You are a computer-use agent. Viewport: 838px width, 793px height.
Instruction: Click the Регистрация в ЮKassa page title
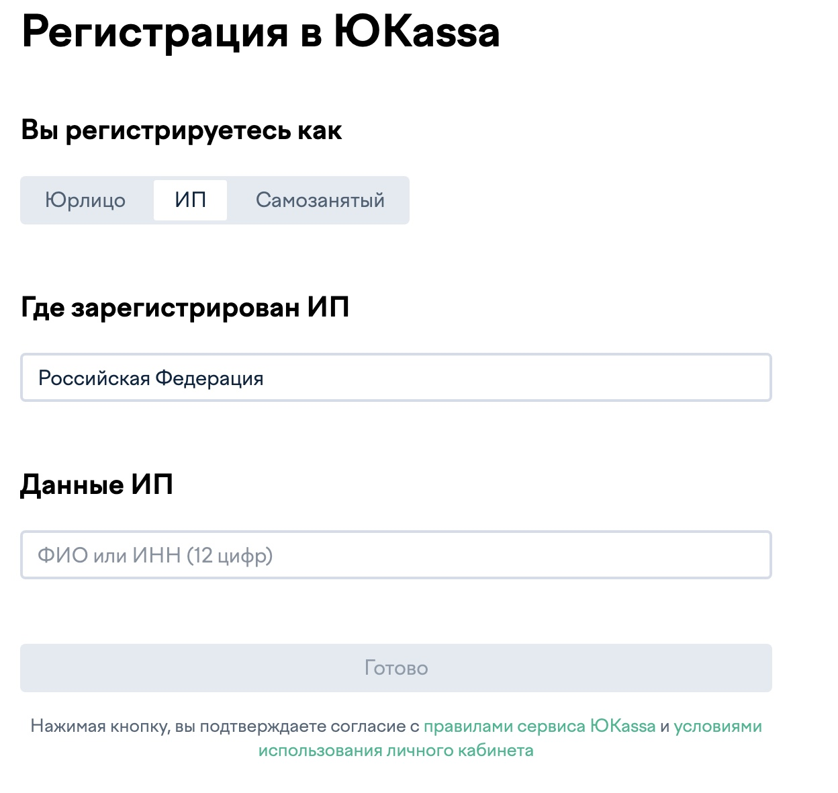pos(261,32)
